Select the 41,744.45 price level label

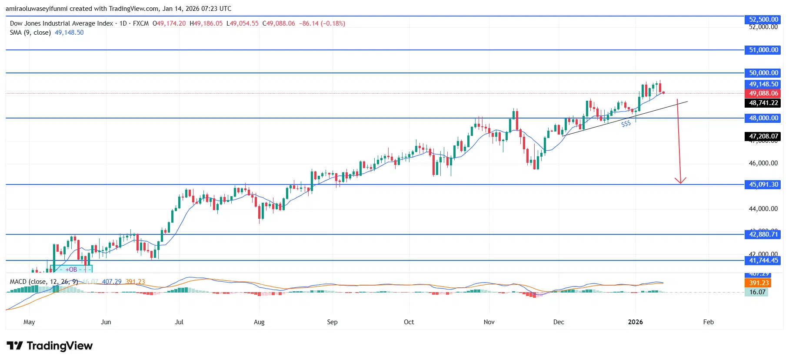point(763,260)
